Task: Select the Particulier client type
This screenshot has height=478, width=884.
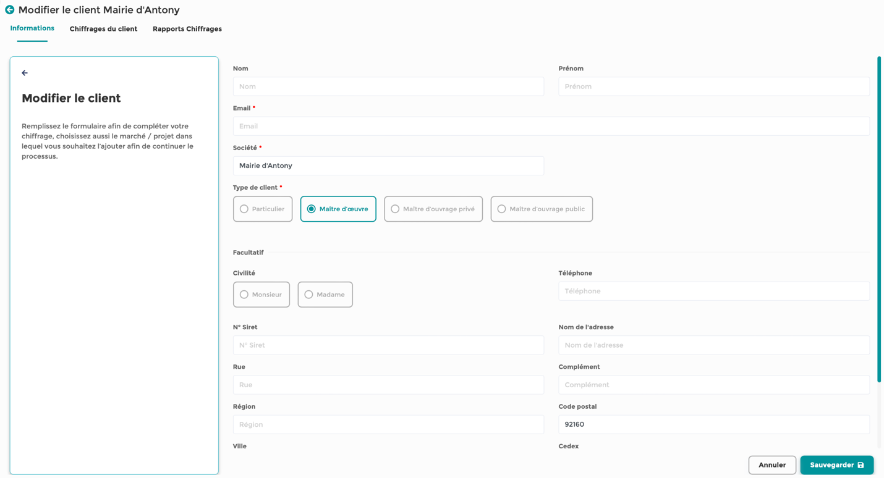Action: [263, 209]
